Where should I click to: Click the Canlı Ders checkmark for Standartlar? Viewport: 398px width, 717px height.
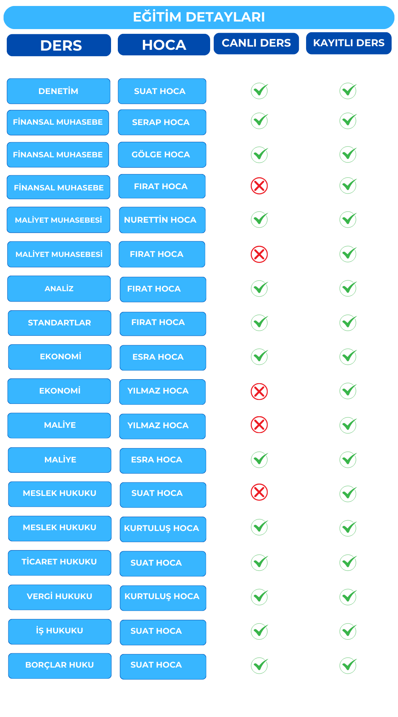click(259, 323)
